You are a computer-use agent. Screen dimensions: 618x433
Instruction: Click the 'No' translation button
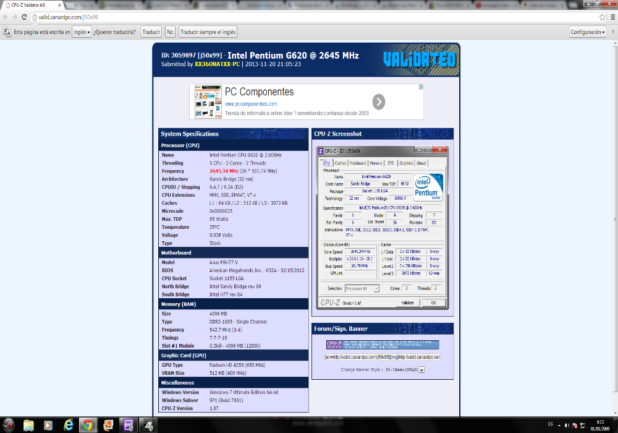point(170,32)
